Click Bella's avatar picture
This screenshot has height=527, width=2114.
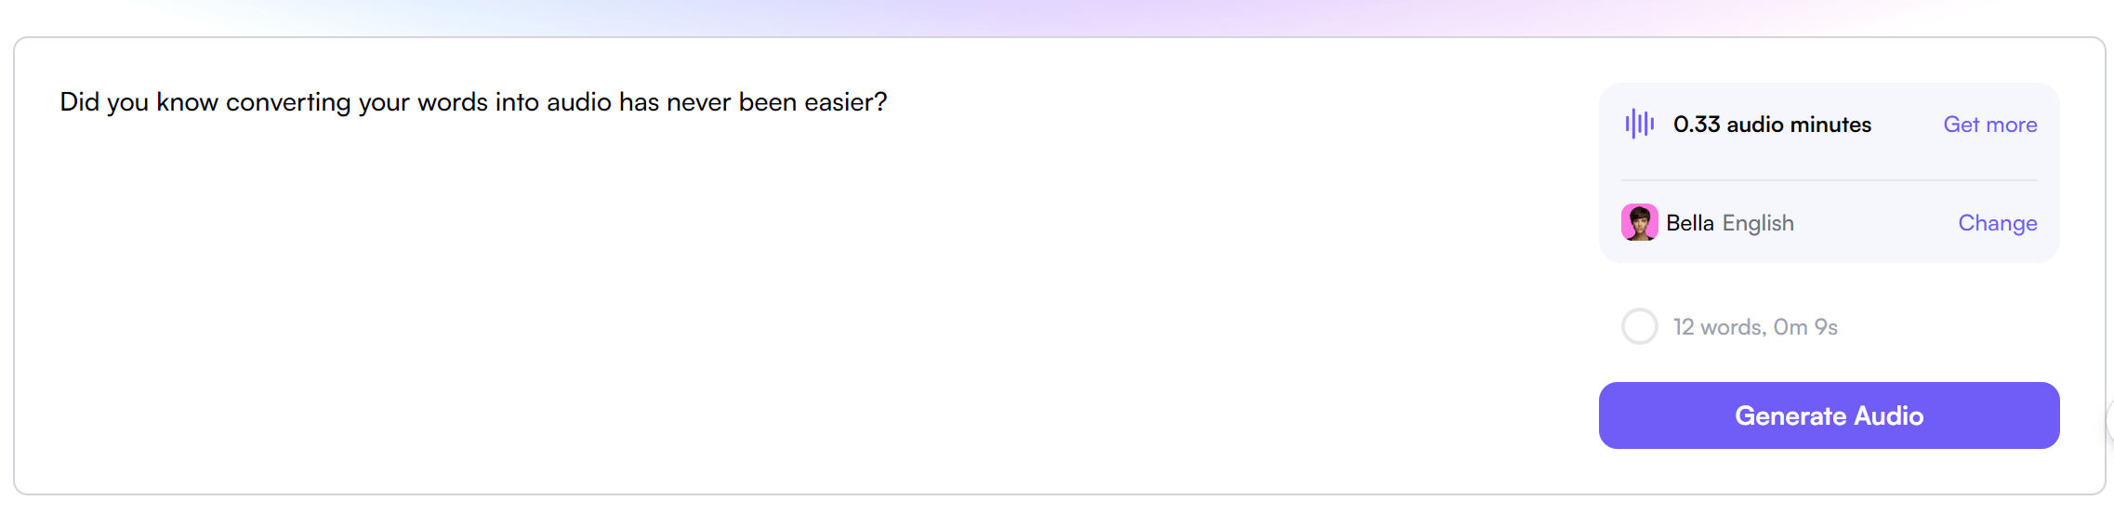pos(1639,223)
